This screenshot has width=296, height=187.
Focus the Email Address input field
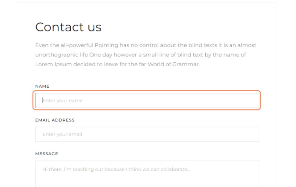(147, 134)
